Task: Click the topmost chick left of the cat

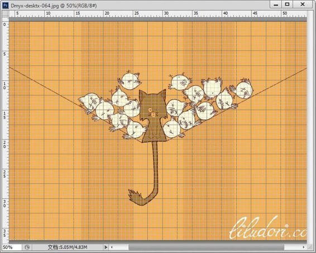Action: pyautogui.click(x=130, y=80)
